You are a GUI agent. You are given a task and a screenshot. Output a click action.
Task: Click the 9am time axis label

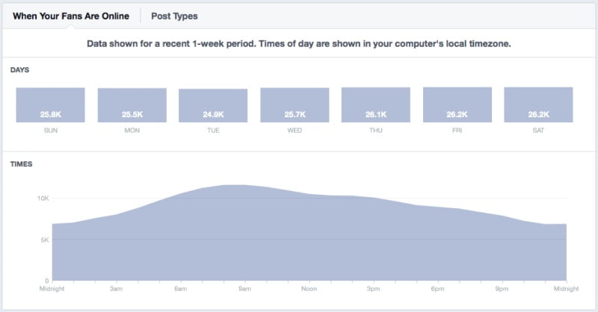[245, 288]
